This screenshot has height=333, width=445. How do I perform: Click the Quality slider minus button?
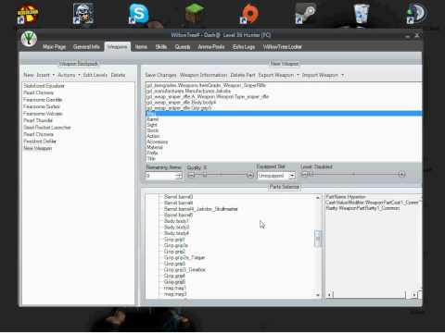coord(191,176)
